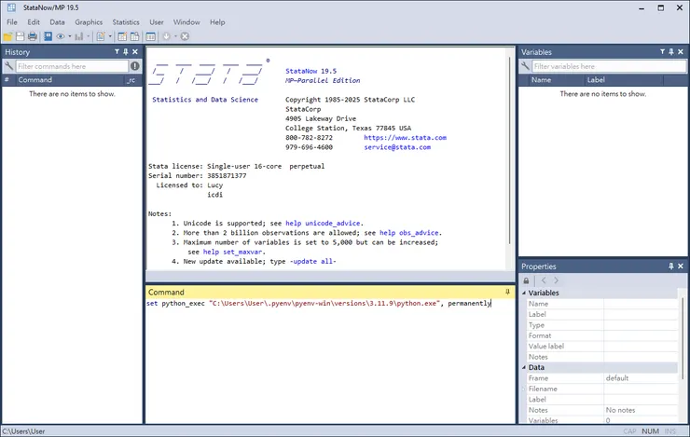The image size is (690, 437).
Task: Open the Viewer eye icon
Action: tap(61, 36)
